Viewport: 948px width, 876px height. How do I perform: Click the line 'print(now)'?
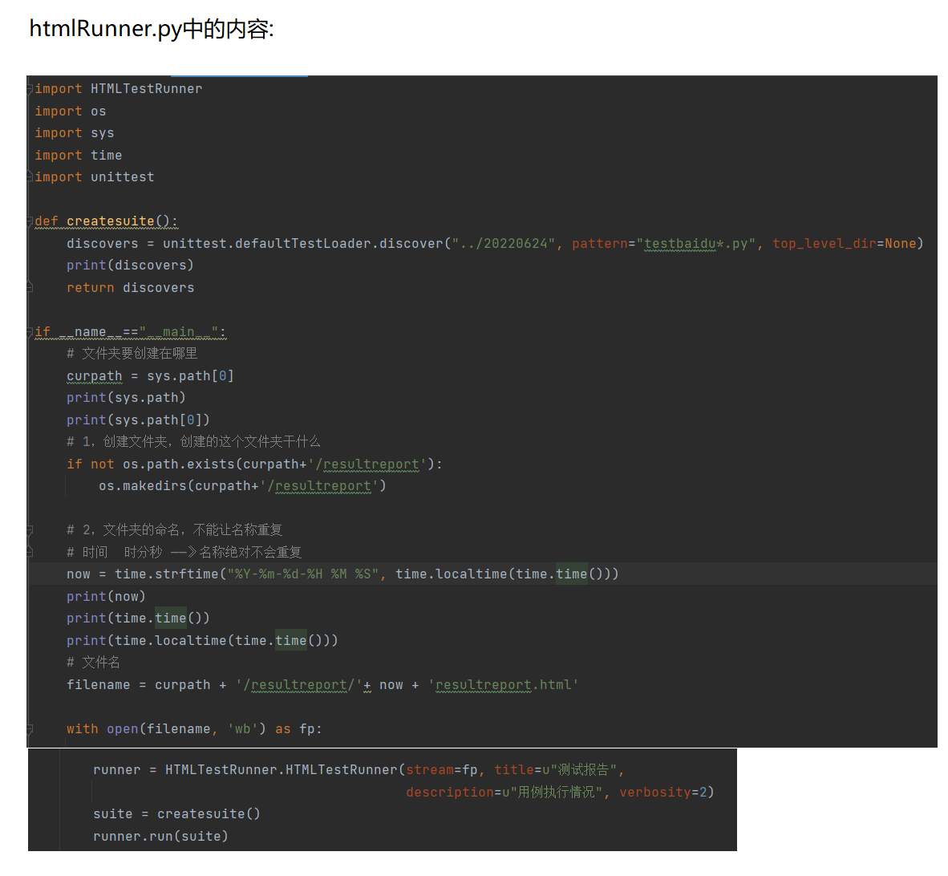click(107, 597)
